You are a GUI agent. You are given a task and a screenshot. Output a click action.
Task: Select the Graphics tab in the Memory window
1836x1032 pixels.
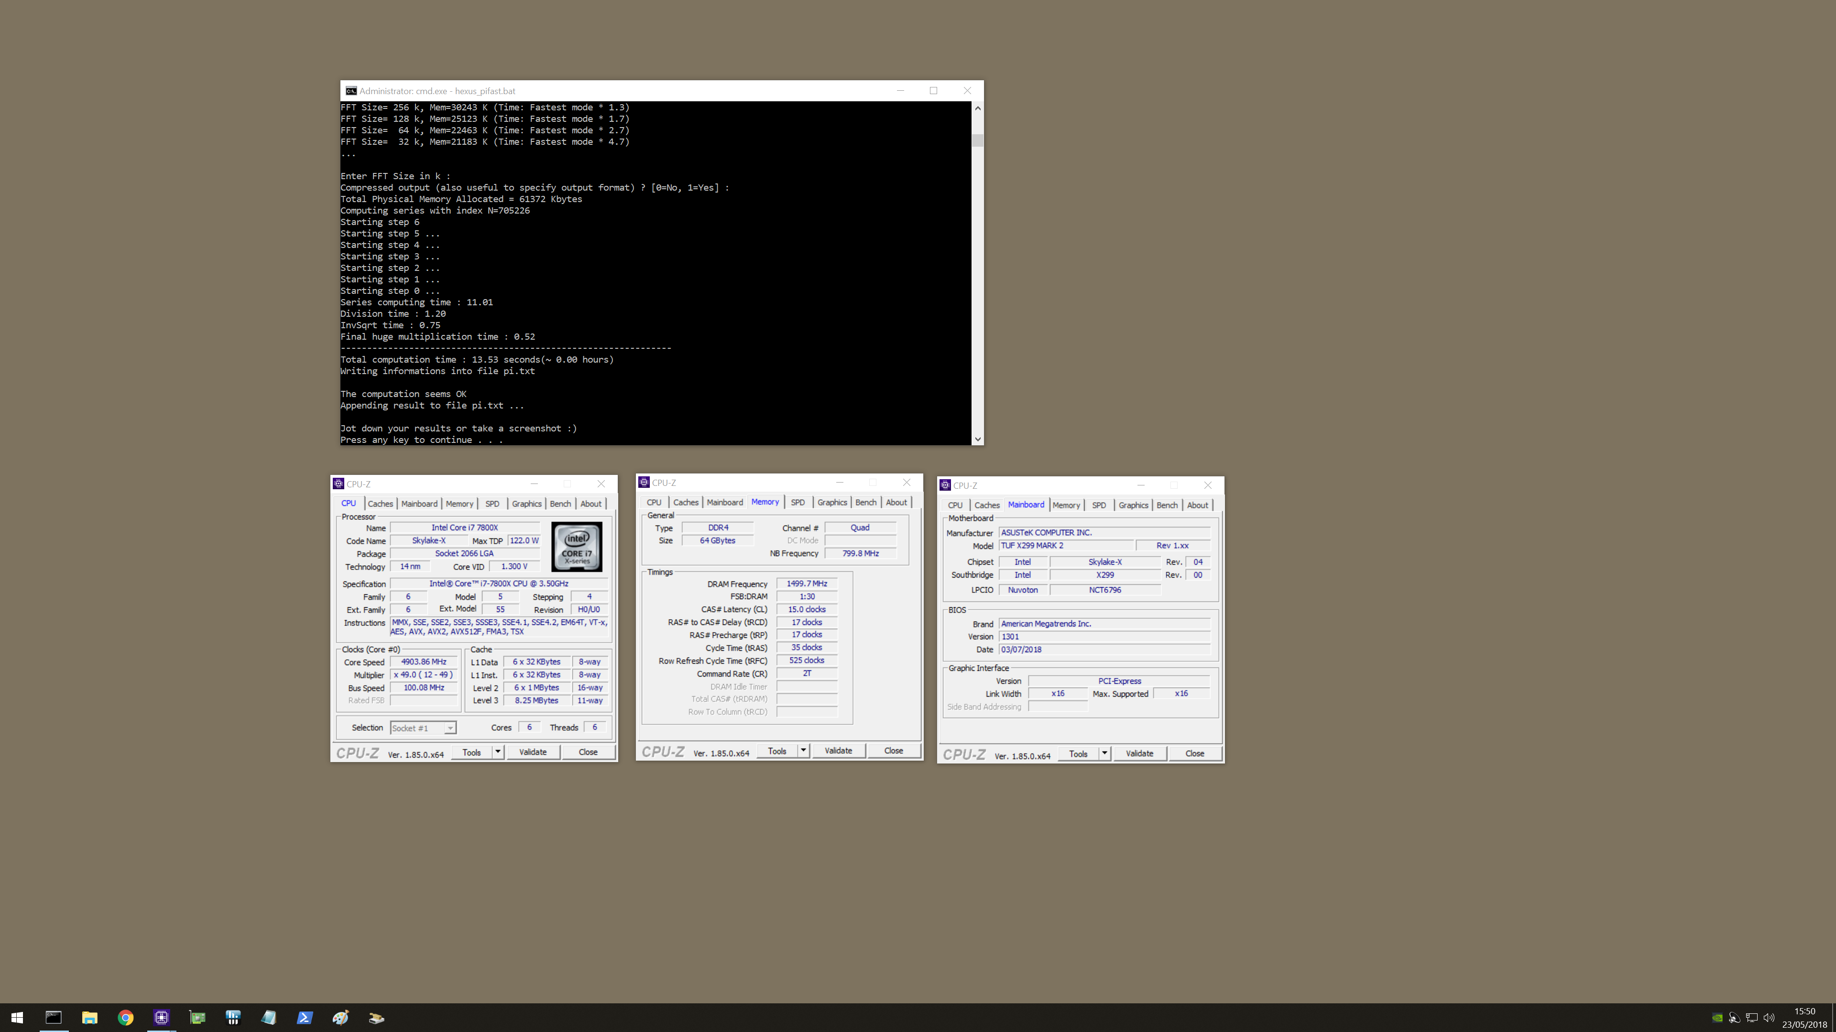tap(832, 502)
